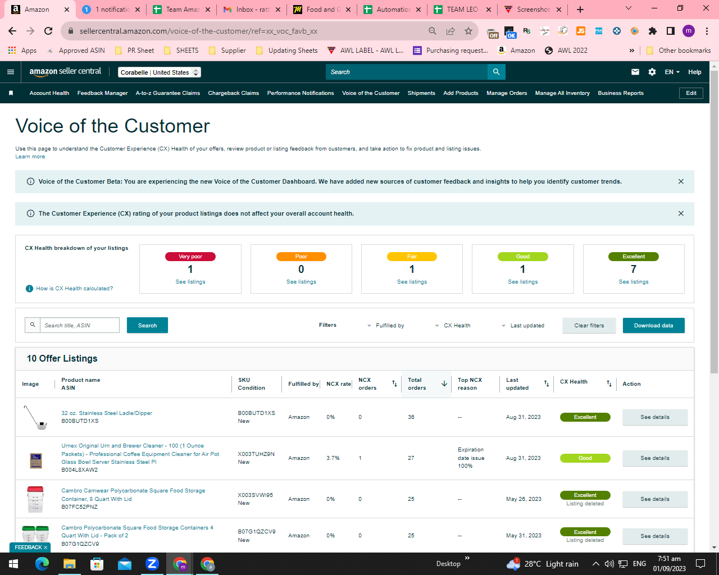
Task: Click the Download data button
Action: [x=653, y=326]
